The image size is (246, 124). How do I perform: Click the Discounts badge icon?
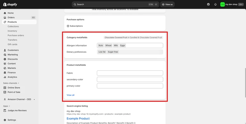coord(5,59)
